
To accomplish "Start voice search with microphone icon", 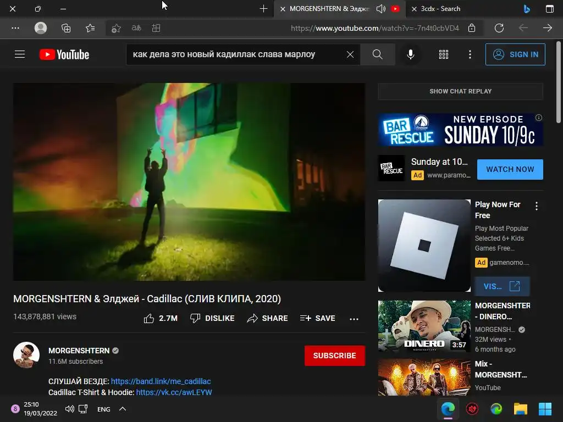I will pyautogui.click(x=410, y=54).
